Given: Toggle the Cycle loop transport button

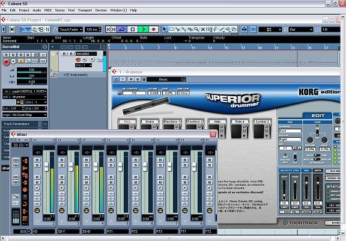Looking at the screenshot, I should coord(122,29).
